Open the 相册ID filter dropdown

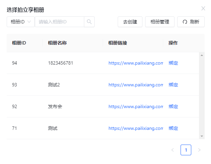pos(21,22)
